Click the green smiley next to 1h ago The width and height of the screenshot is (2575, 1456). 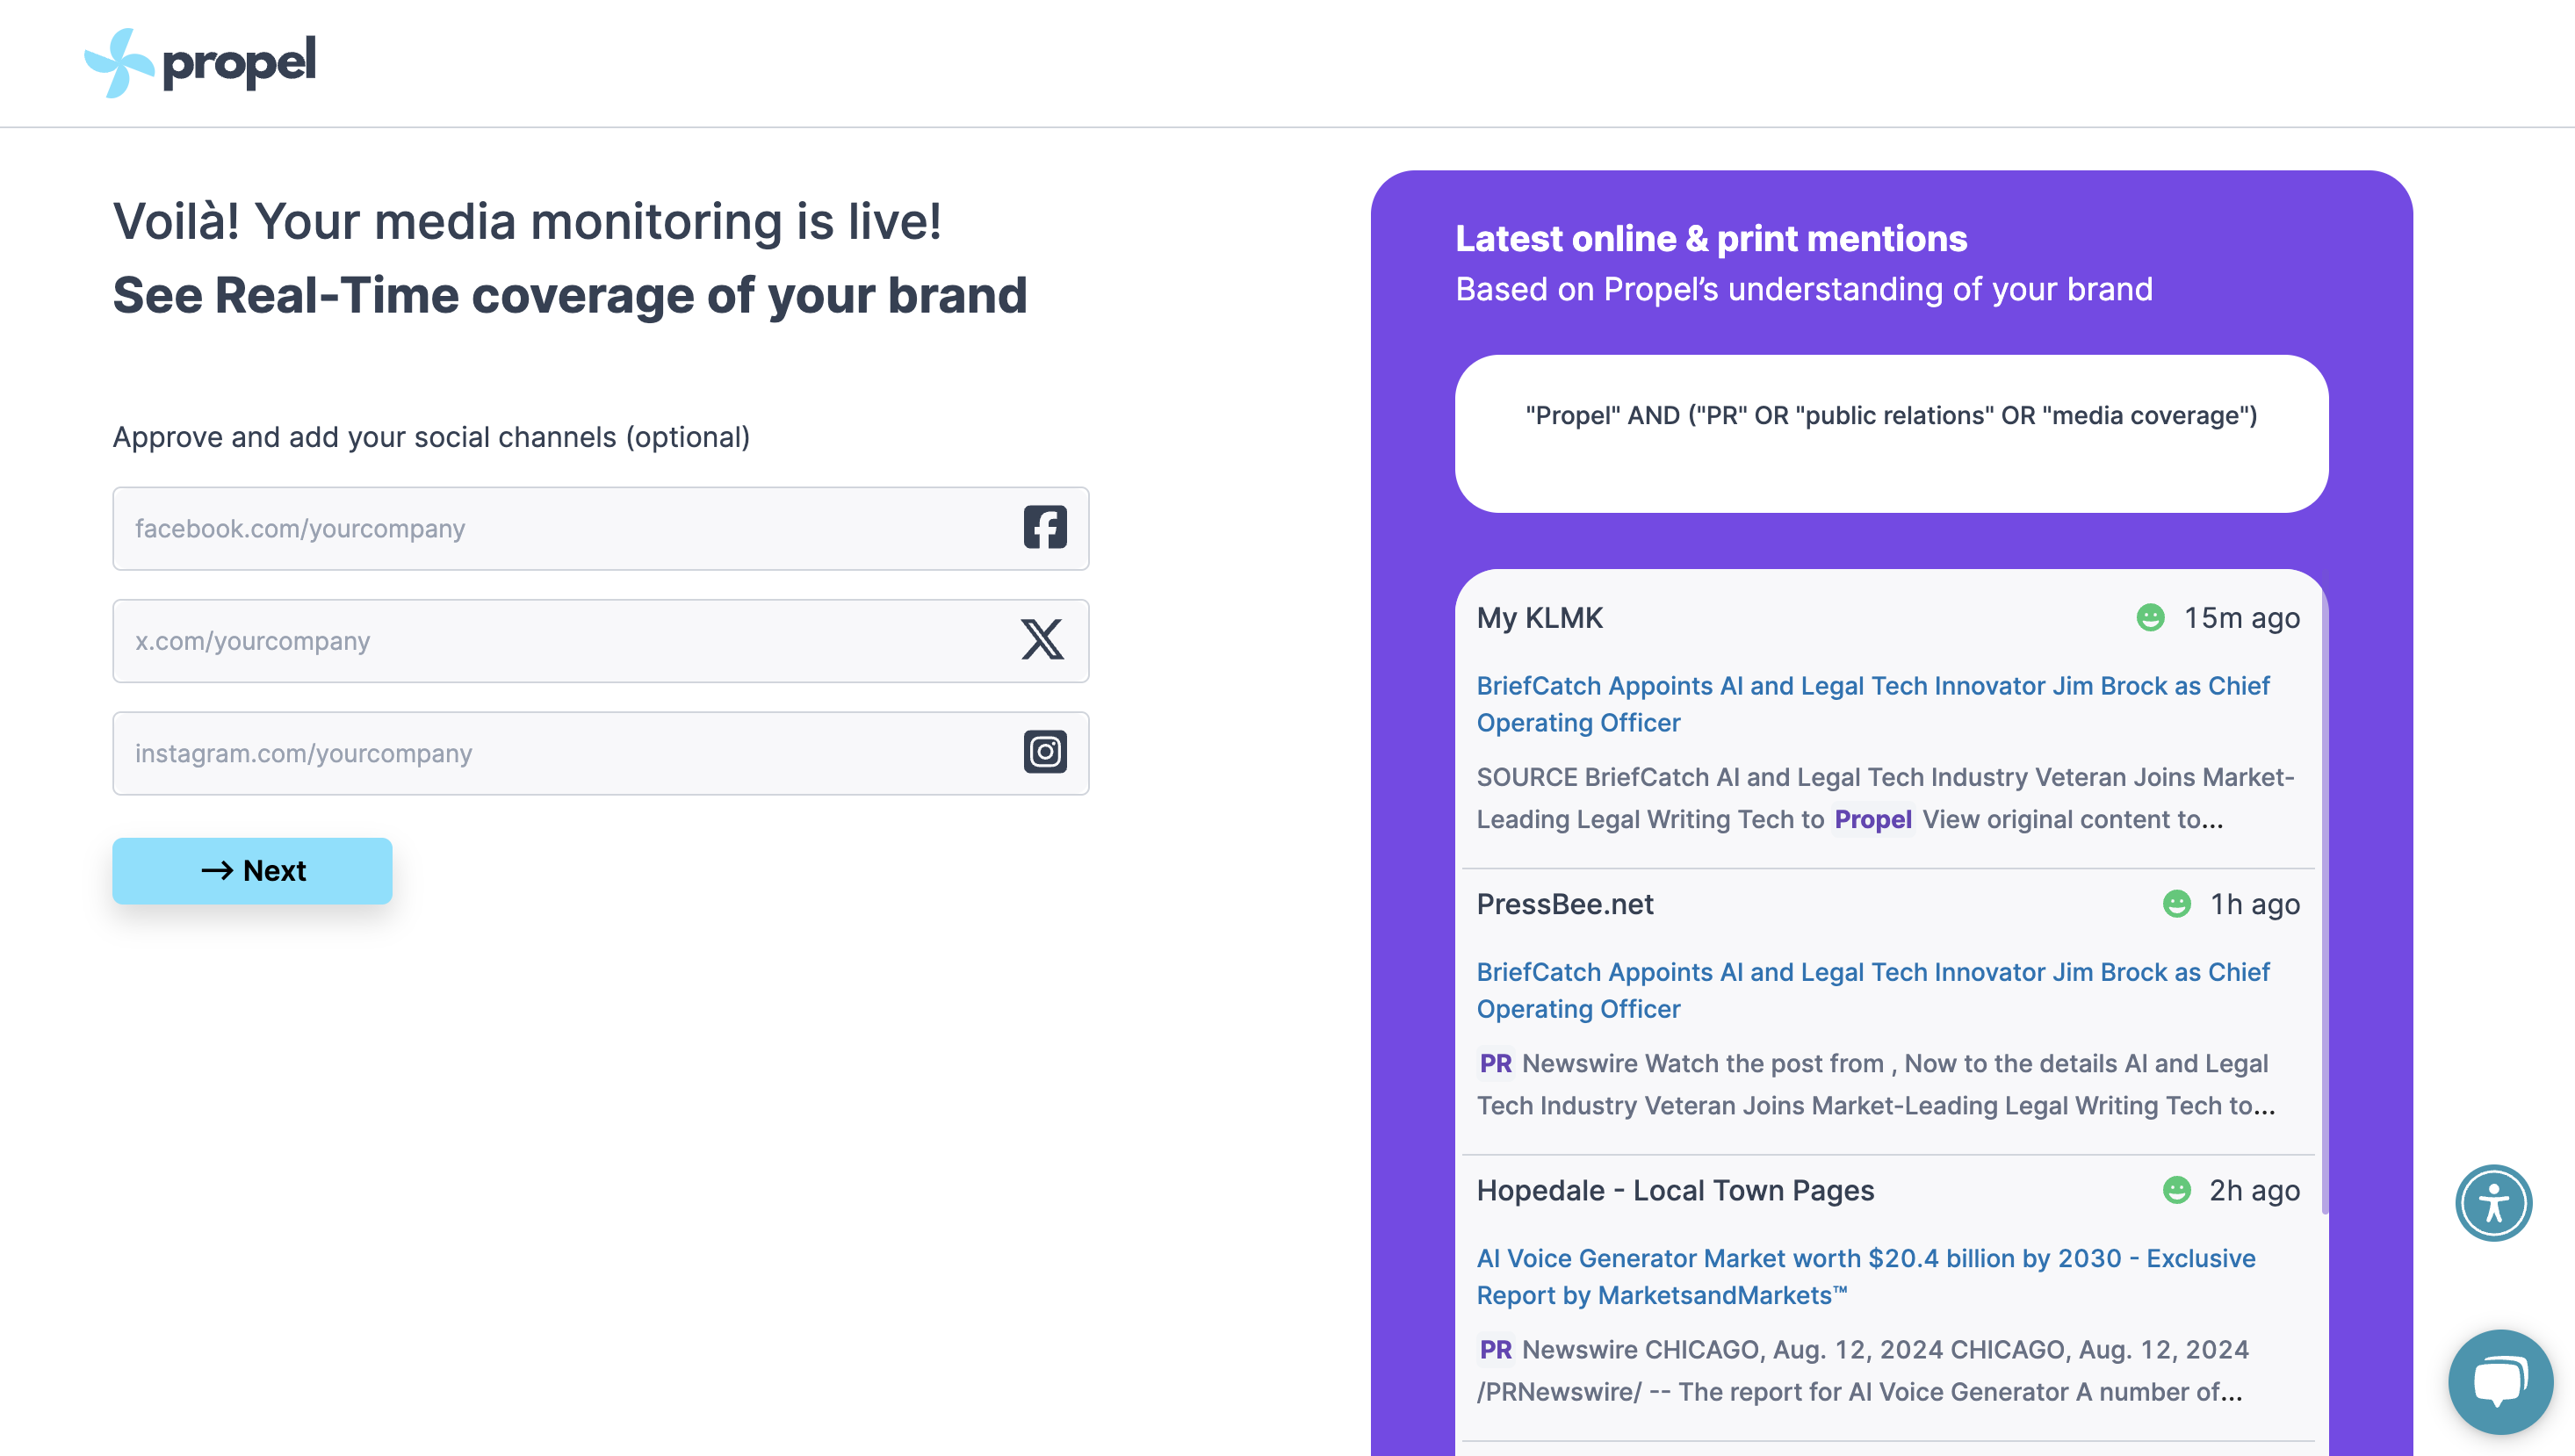point(2177,904)
